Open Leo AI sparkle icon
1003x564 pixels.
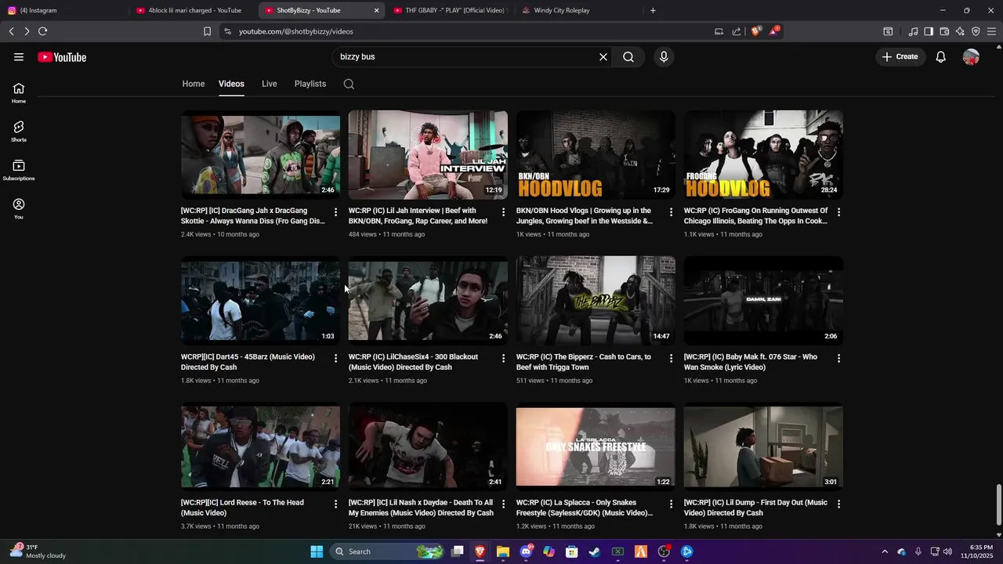point(960,31)
